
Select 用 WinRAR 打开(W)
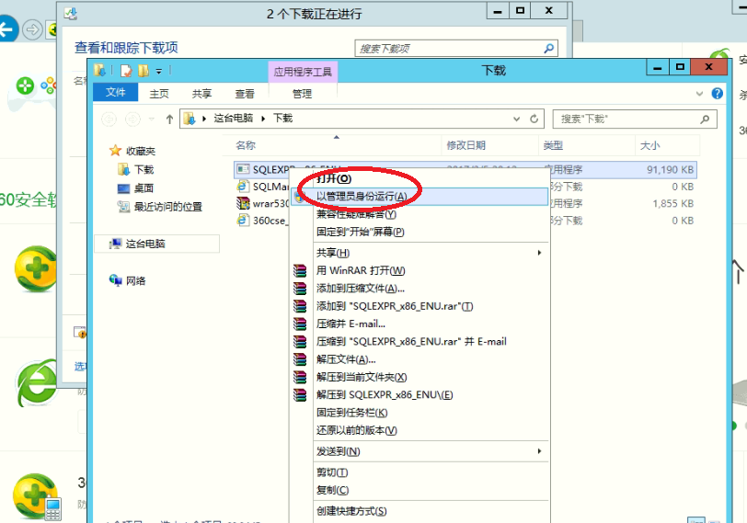click(x=361, y=271)
